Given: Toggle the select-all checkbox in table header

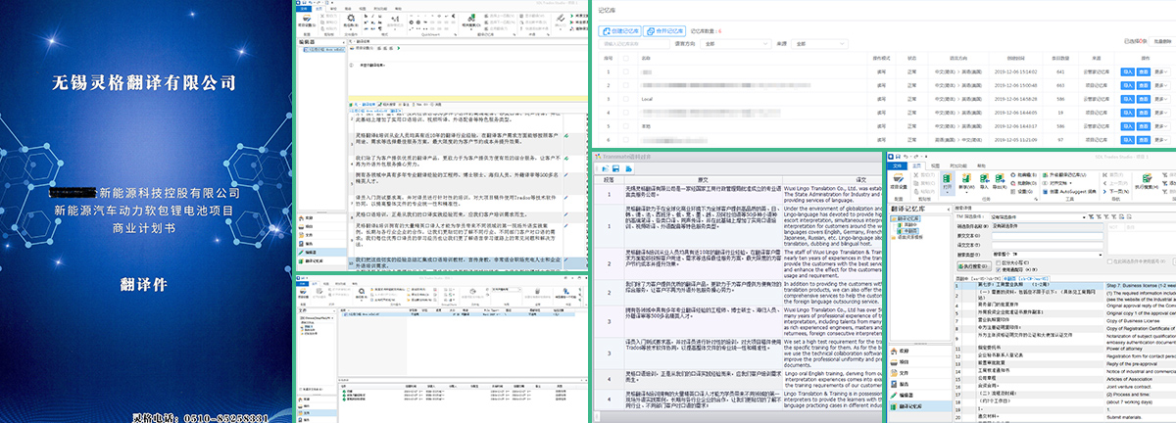Looking at the screenshot, I should (627, 58).
